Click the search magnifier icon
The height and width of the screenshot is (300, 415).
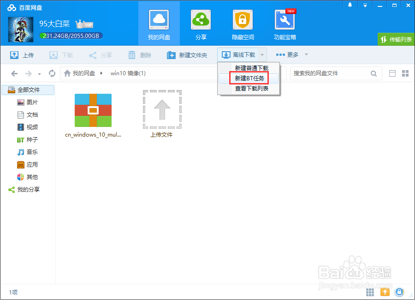tap(373, 73)
